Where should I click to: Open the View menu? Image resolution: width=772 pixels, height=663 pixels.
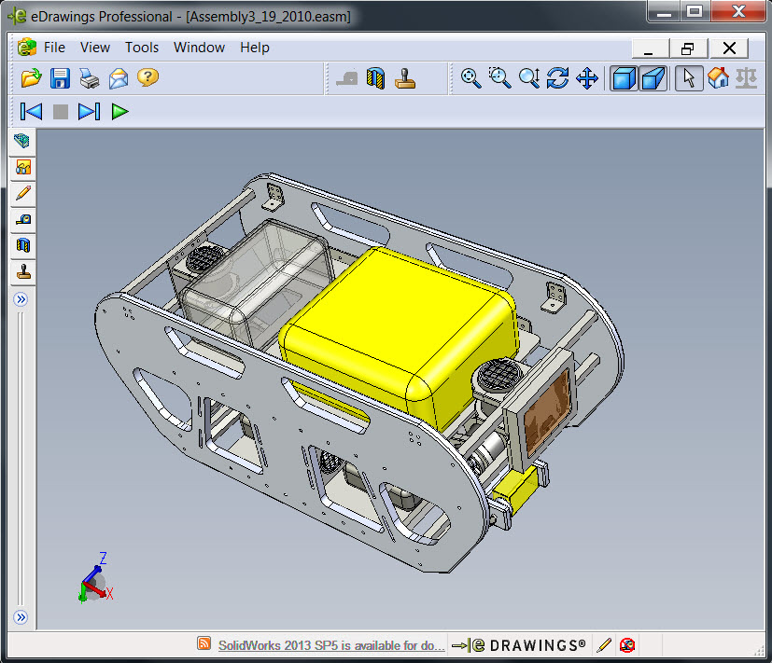(94, 48)
